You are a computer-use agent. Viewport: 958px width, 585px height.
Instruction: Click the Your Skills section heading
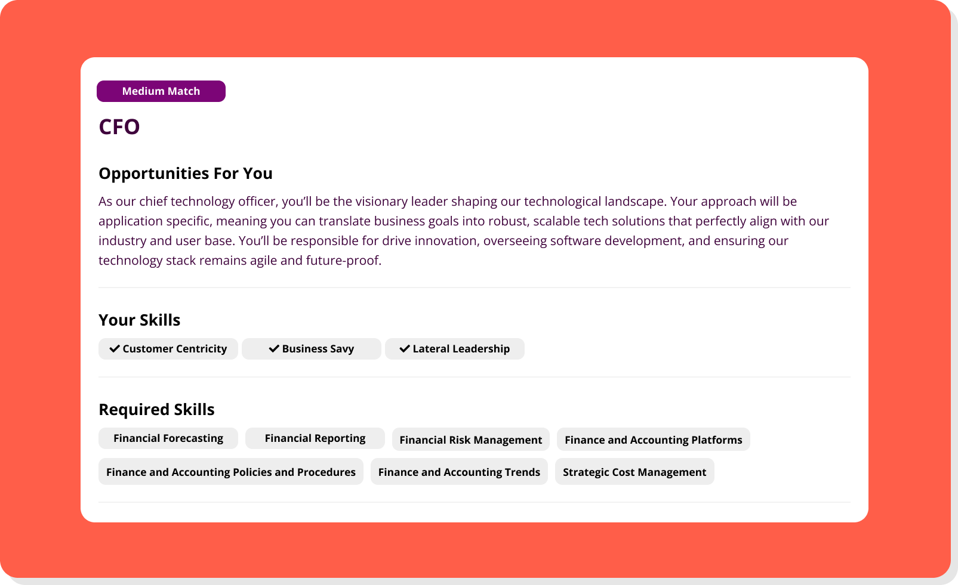tap(140, 320)
